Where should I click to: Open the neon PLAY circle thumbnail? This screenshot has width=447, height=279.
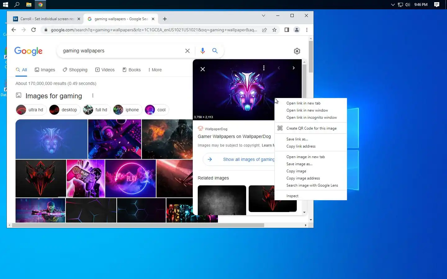[x=130, y=179]
